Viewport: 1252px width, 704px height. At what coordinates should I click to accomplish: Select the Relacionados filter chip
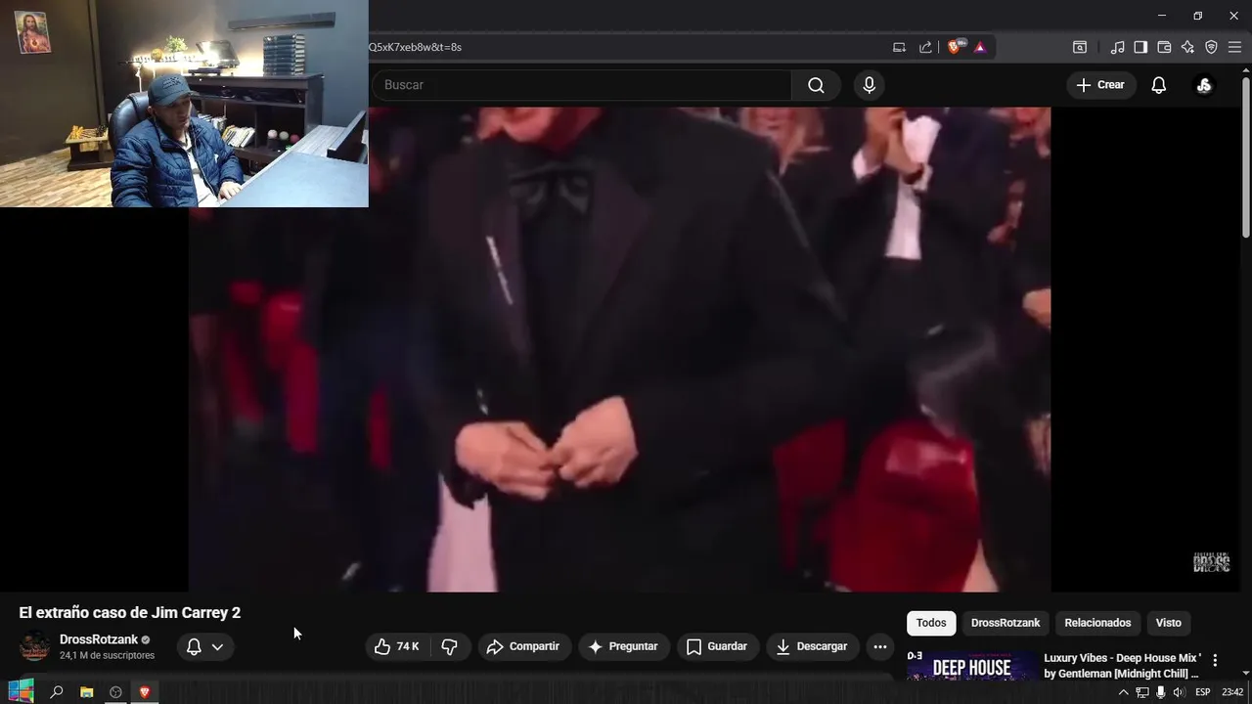pyautogui.click(x=1097, y=623)
